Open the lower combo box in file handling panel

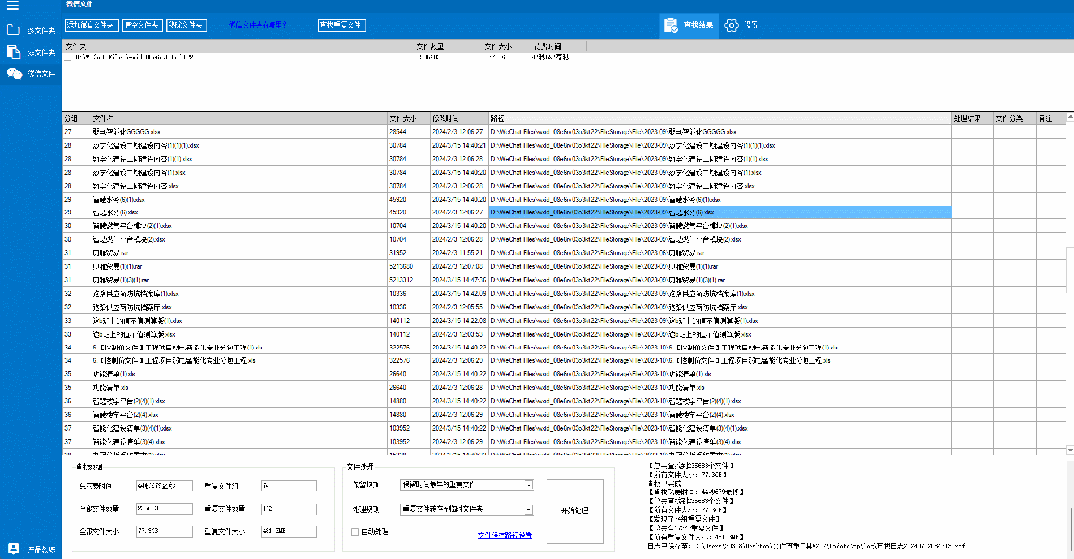coord(466,509)
